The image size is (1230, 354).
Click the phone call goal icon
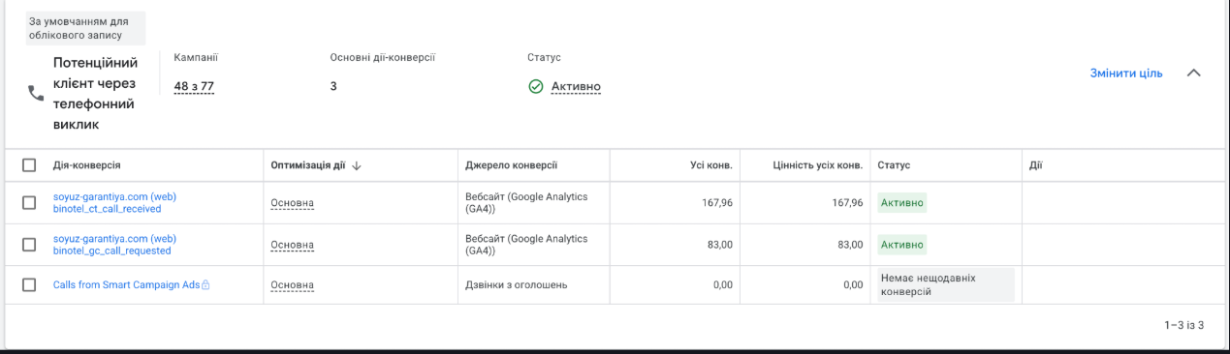pos(35,94)
